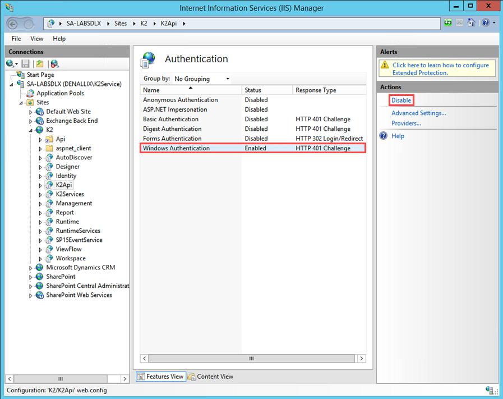
Task: Click the Start Page icon in tree
Action: tap(21, 75)
